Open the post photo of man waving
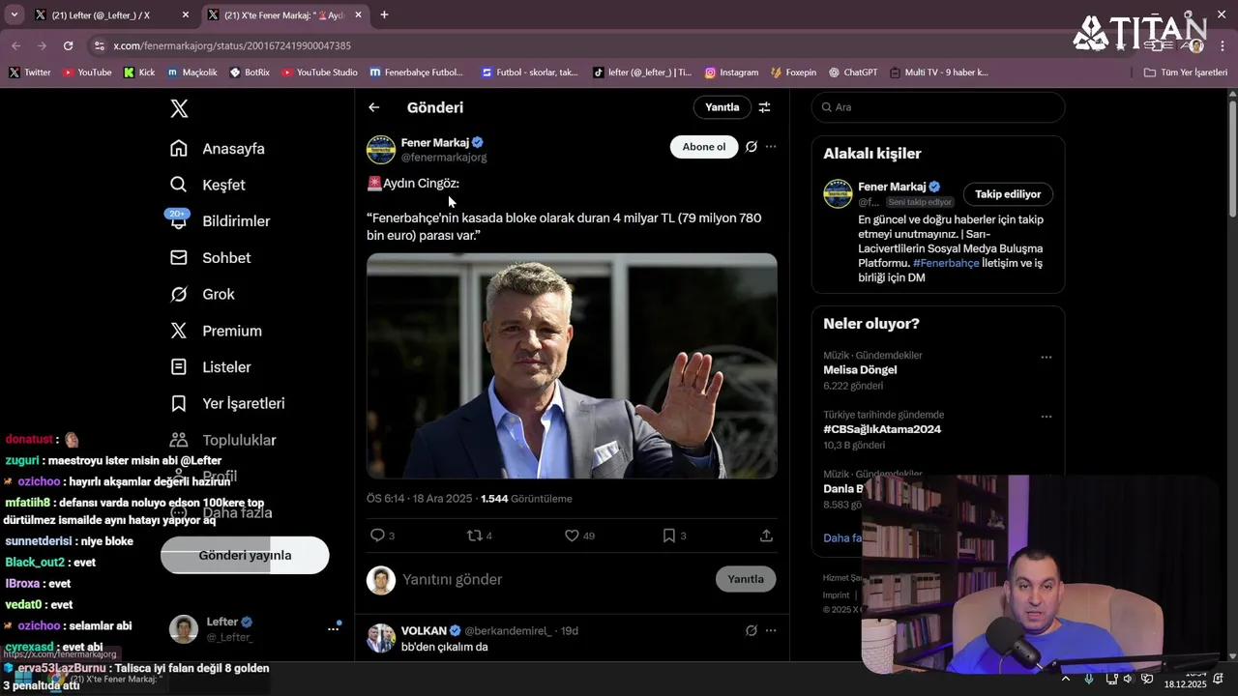Viewport: 1238px width, 696px height. (572, 365)
